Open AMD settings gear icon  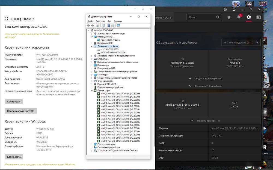[x=248, y=17]
